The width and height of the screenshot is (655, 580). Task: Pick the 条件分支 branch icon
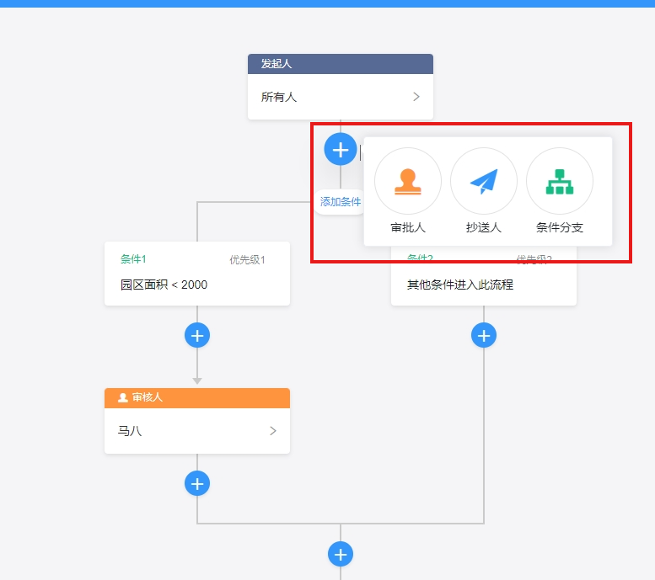(x=560, y=181)
